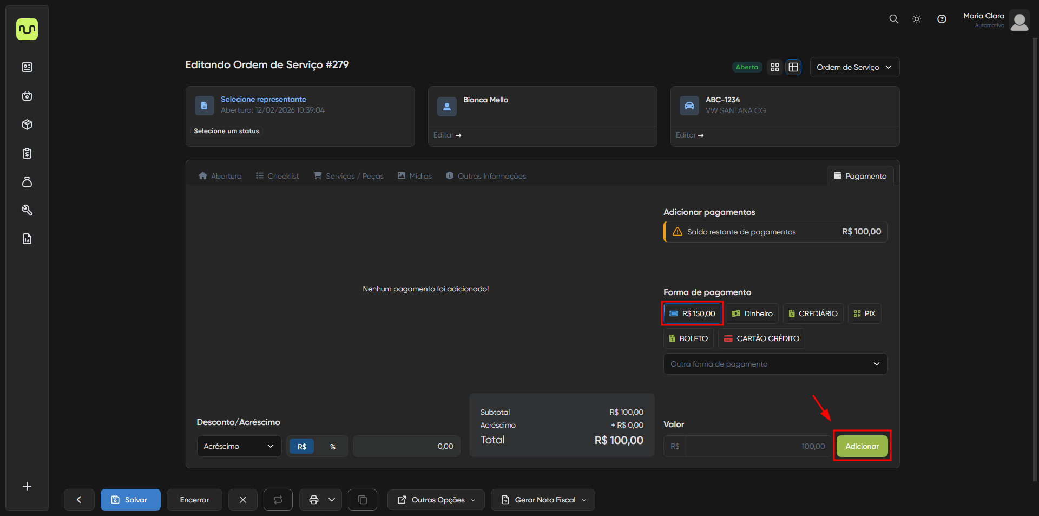The height and width of the screenshot is (516, 1039).
Task: Click the search magnifier icon
Action: 893,19
